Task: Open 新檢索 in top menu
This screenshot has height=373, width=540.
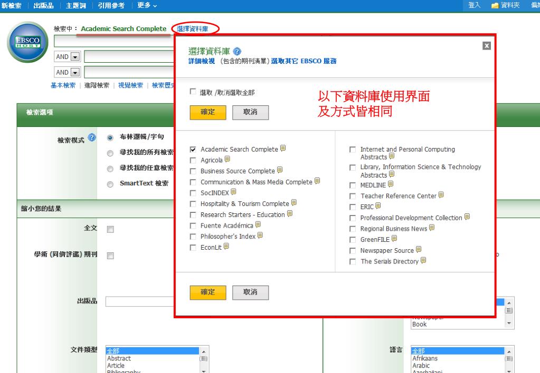Action: [x=12, y=5]
